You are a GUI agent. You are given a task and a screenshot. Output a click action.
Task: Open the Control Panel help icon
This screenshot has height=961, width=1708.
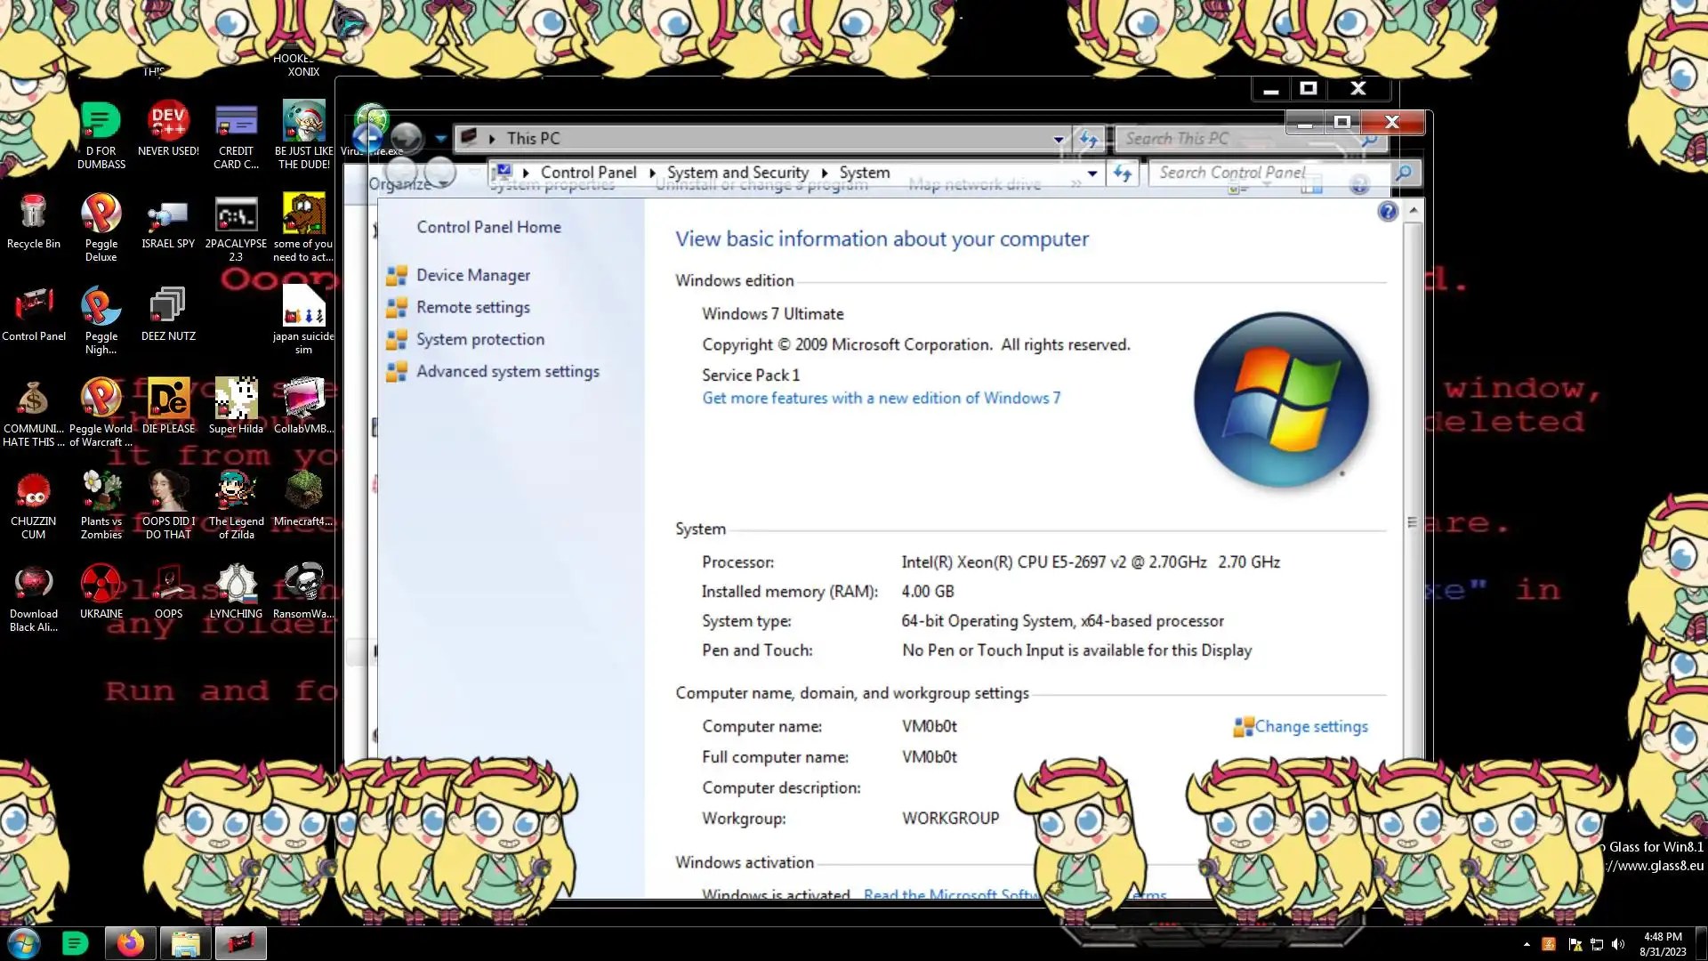click(1387, 212)
